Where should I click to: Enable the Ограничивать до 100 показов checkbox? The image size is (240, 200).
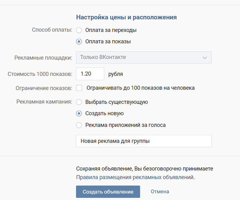(x=79, y=88)
